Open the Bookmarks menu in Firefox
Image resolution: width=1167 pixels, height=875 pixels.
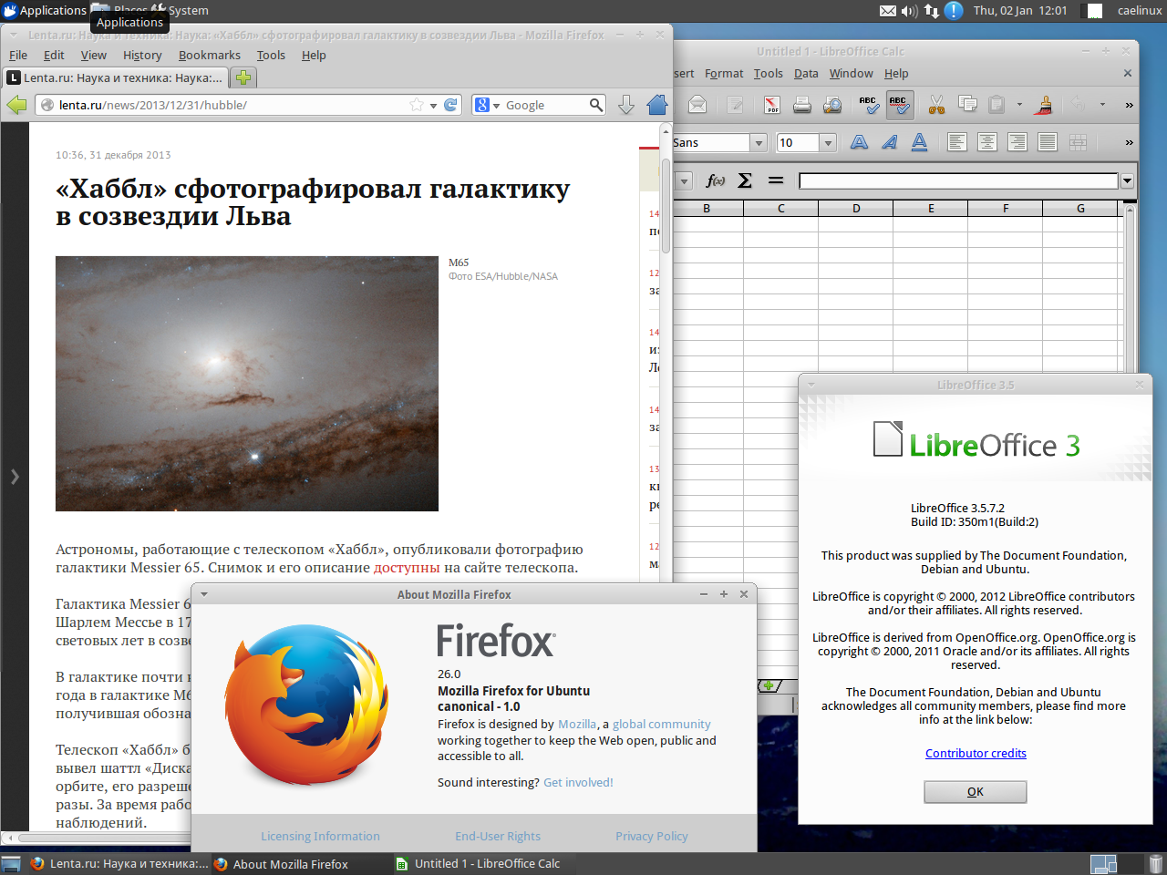[209, 55]
